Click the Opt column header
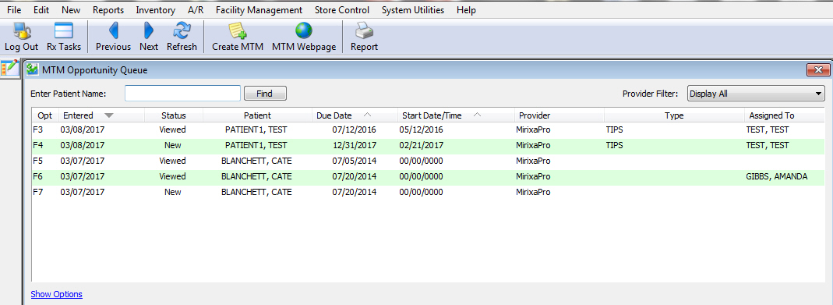Viewport: 833px width, 305px height. pyautogui.click(x=45, y=115)
